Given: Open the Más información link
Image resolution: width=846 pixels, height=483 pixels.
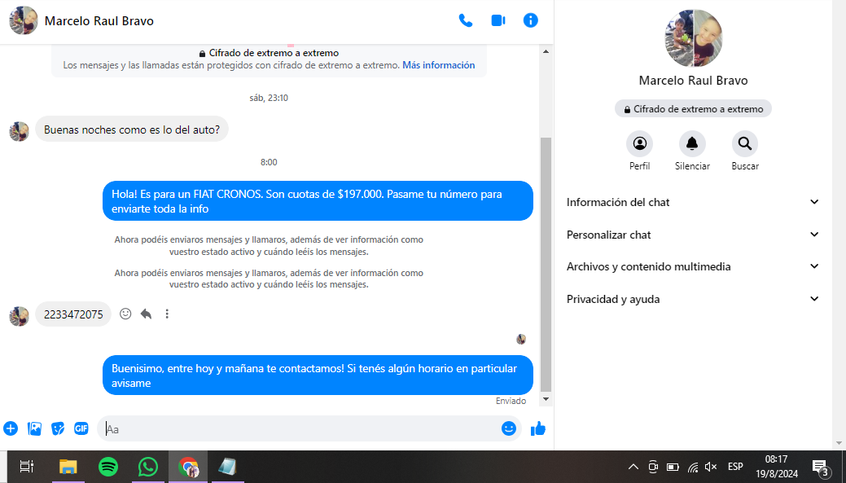Looking at the screenshot, I should [439, 65].
